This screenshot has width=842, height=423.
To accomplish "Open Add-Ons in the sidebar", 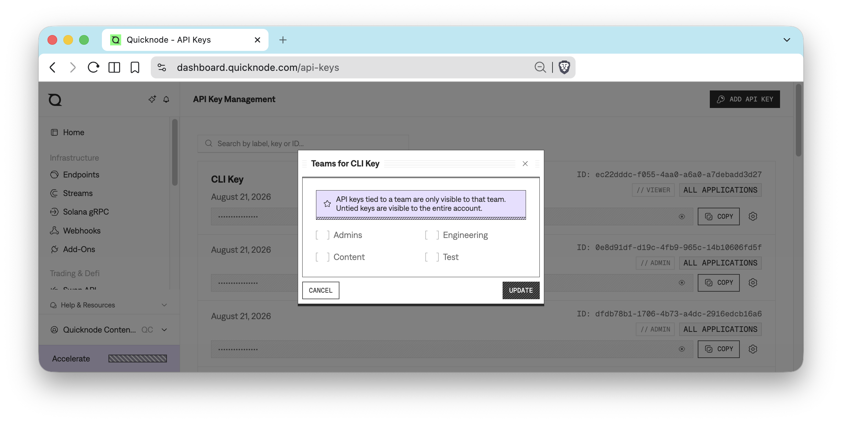I will coord(79,249).
